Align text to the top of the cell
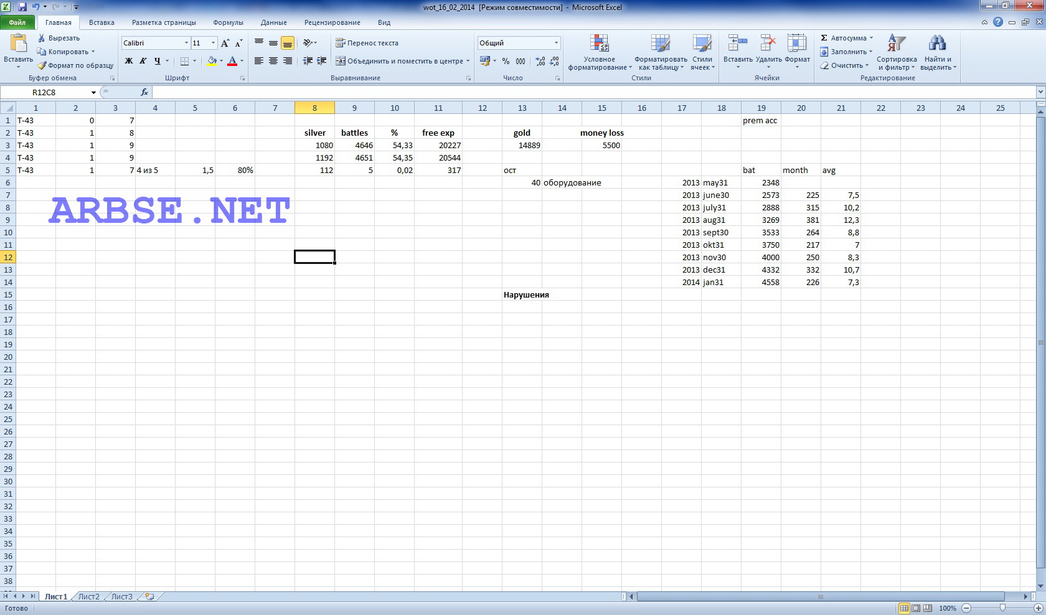The width and height of the screenshot is (1046, 615). [259, 43]
